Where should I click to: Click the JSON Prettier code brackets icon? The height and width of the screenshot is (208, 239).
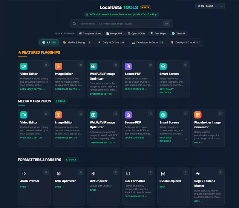(x=24, y=173)
